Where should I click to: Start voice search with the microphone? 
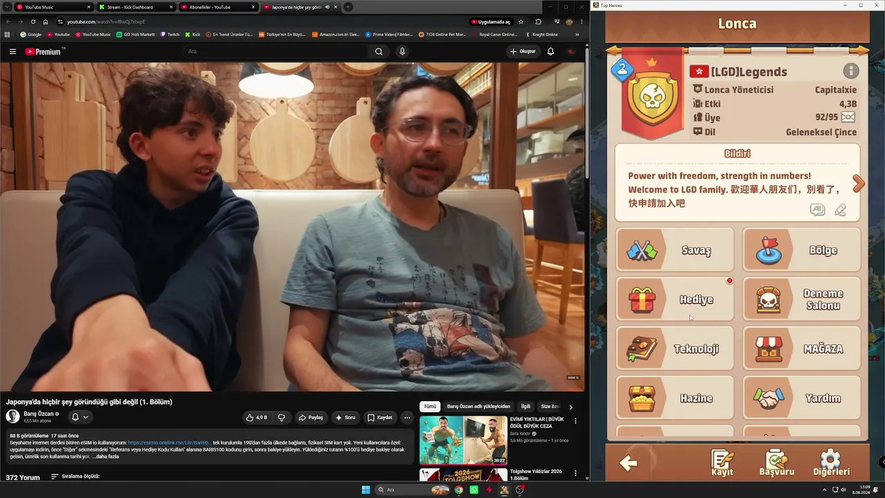point(402,51)
